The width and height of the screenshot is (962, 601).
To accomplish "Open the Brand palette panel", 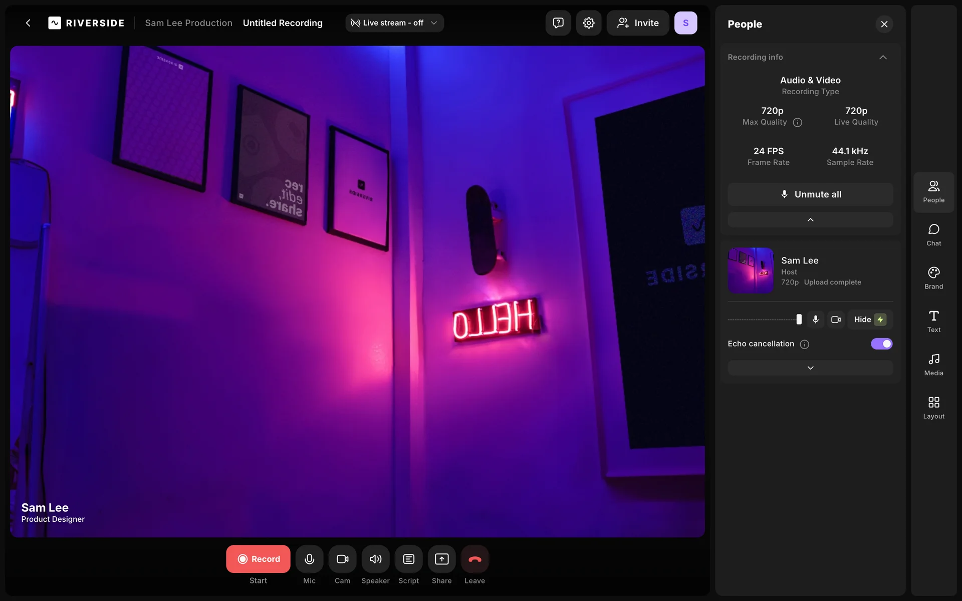I will click(x=933, y=278).
